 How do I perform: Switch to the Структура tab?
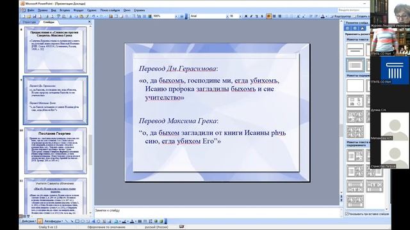coord(29,22)
